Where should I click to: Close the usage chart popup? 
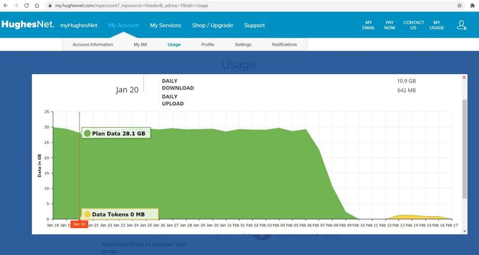click(x=464, y=78)
